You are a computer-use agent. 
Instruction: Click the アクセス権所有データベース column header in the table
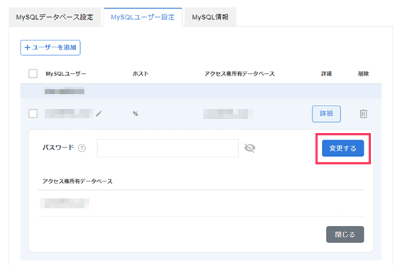tap(240, 74)
